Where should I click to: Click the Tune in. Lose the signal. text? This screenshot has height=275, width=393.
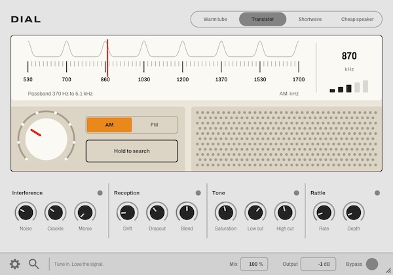click(x=79, y=264)
